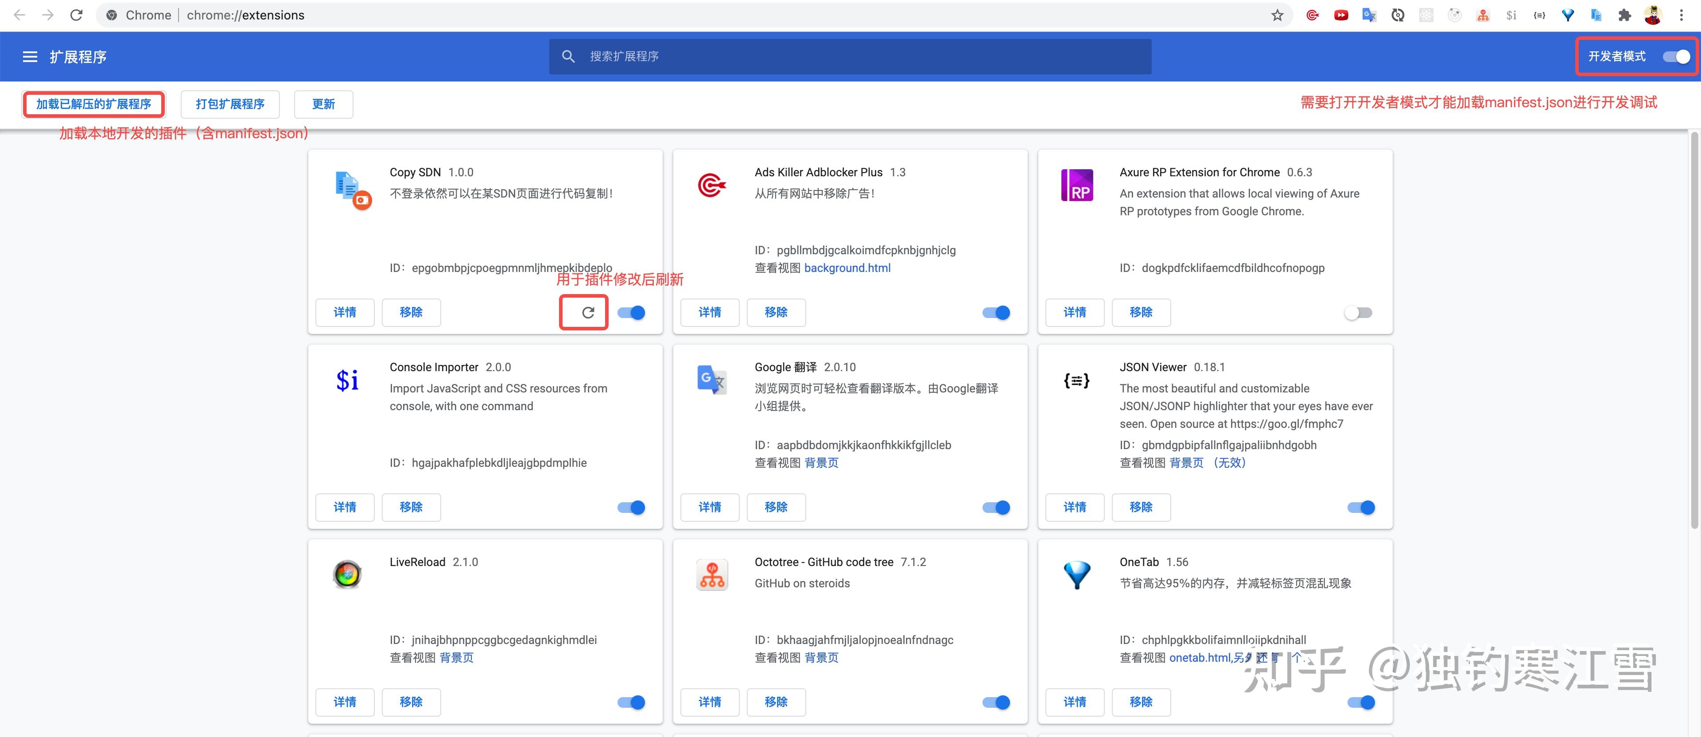
Task: Click the 更新 button
Action: (x=323, y=105)
